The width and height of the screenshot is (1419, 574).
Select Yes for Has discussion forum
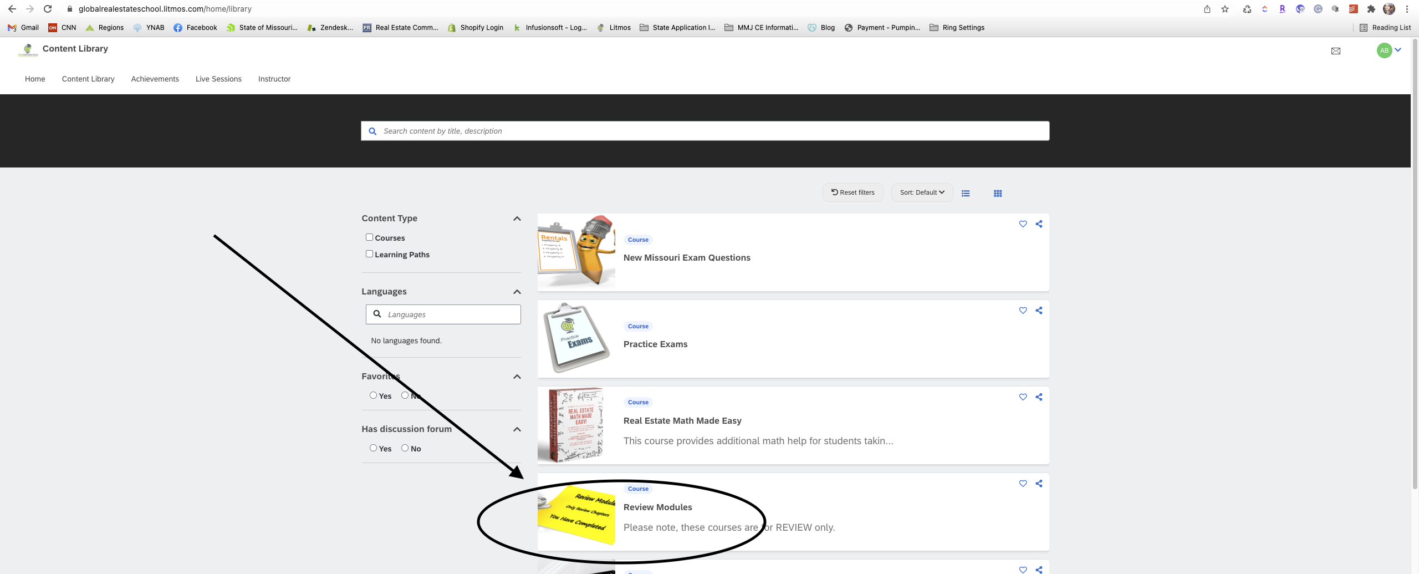[373, 448]
